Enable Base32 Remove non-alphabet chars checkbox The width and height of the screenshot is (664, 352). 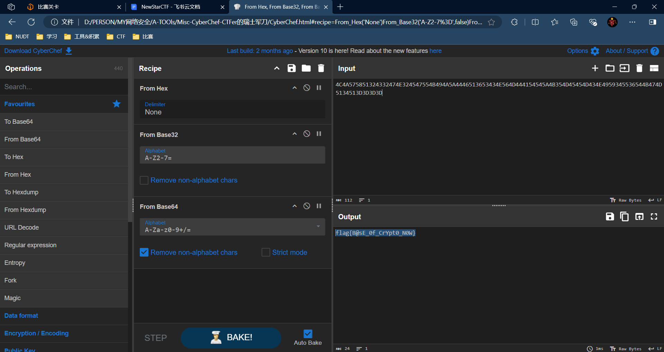pyautogui.click(x=144, y=180)
